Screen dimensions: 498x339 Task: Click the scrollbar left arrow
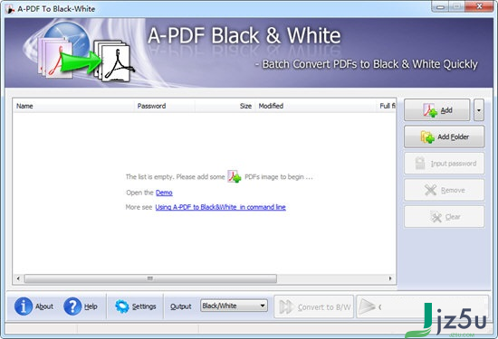tap(18, 278)
